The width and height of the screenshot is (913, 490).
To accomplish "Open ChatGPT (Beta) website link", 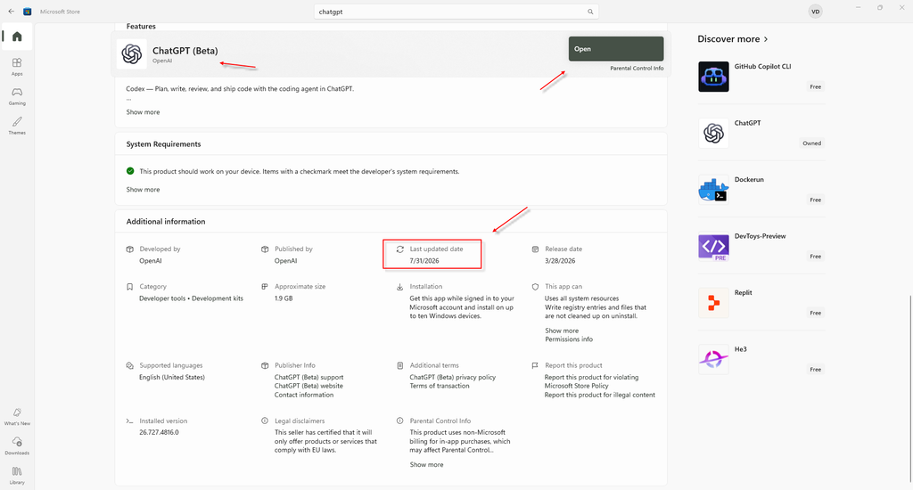I will (308, 386).
